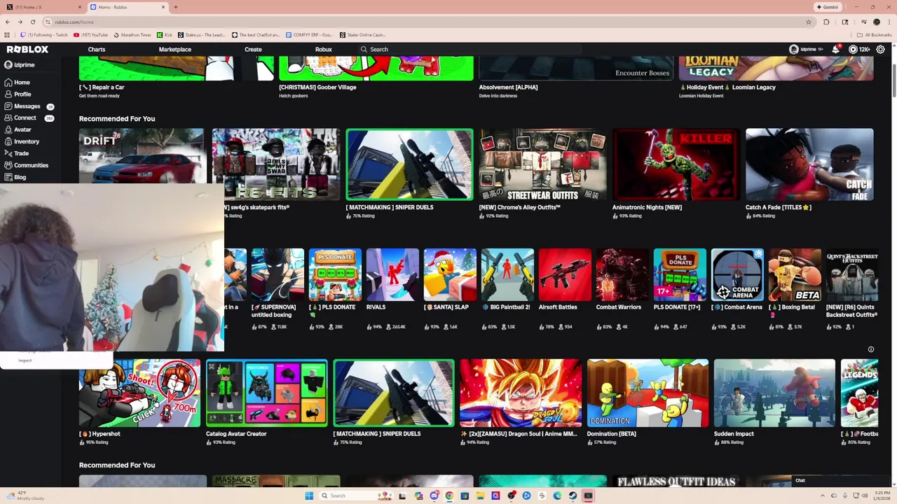Open Catalog Avatar Creator thumbnail
The width and height of the screenshot is (897, 504).
pos(266,393)
